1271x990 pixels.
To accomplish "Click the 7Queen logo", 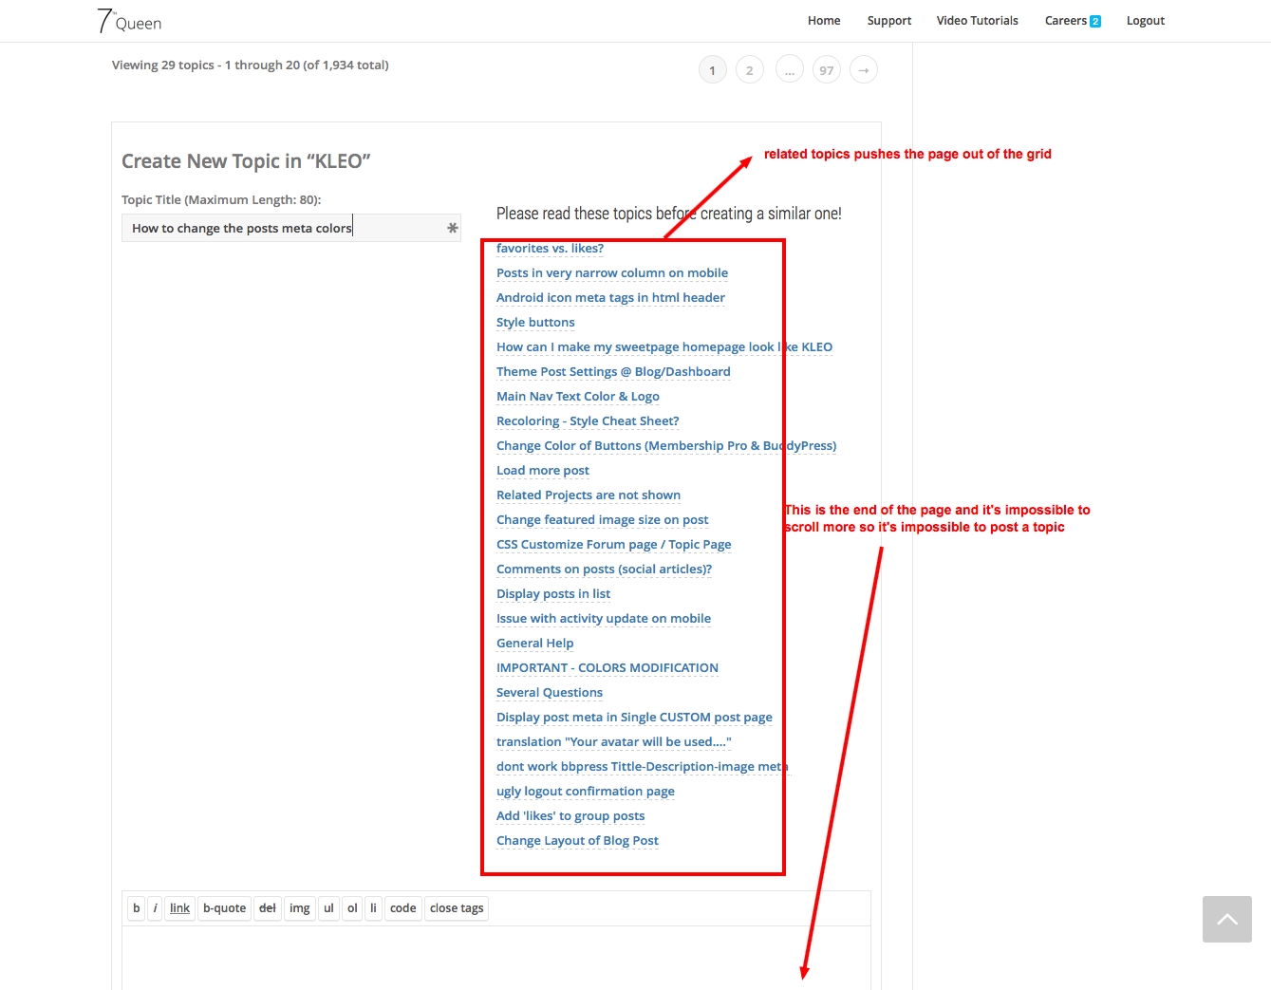I will 129,21.
